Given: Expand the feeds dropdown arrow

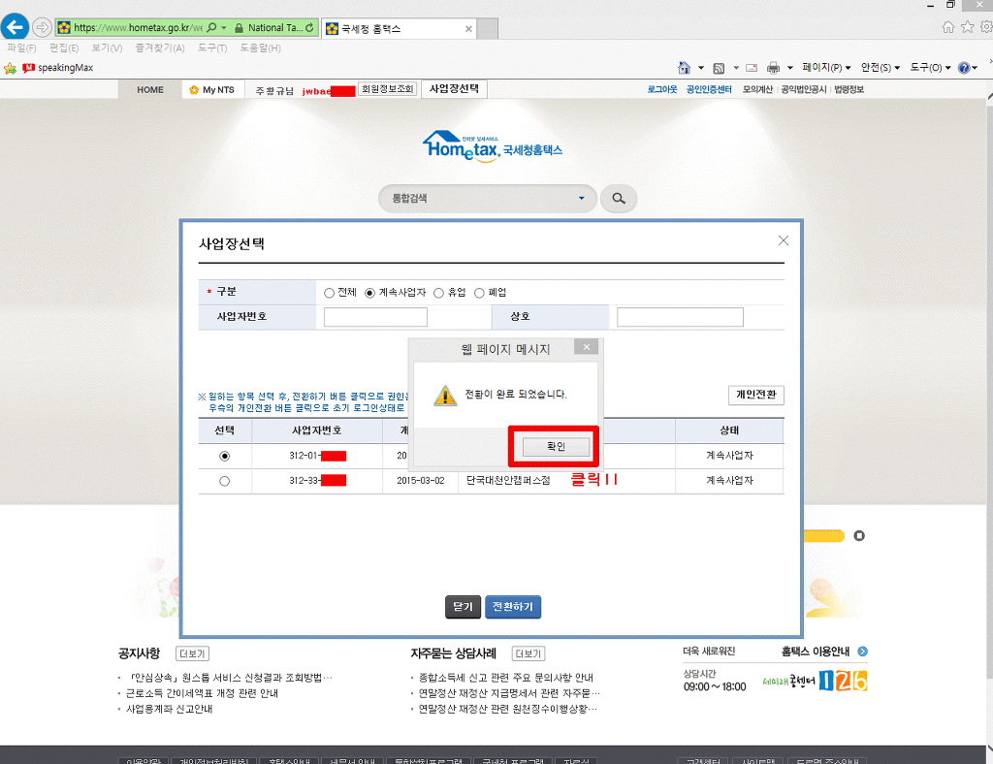Looking at the screenshot, I should pos(736,68).
